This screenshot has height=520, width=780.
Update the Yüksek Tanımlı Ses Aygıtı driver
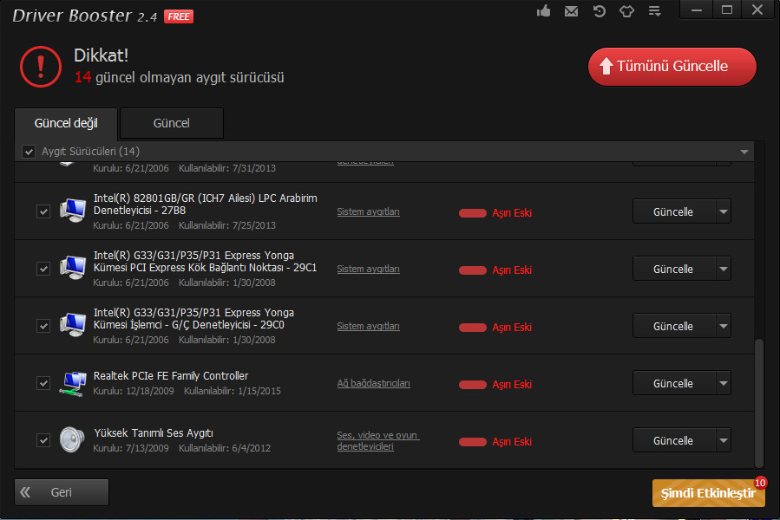pos(674,440)
